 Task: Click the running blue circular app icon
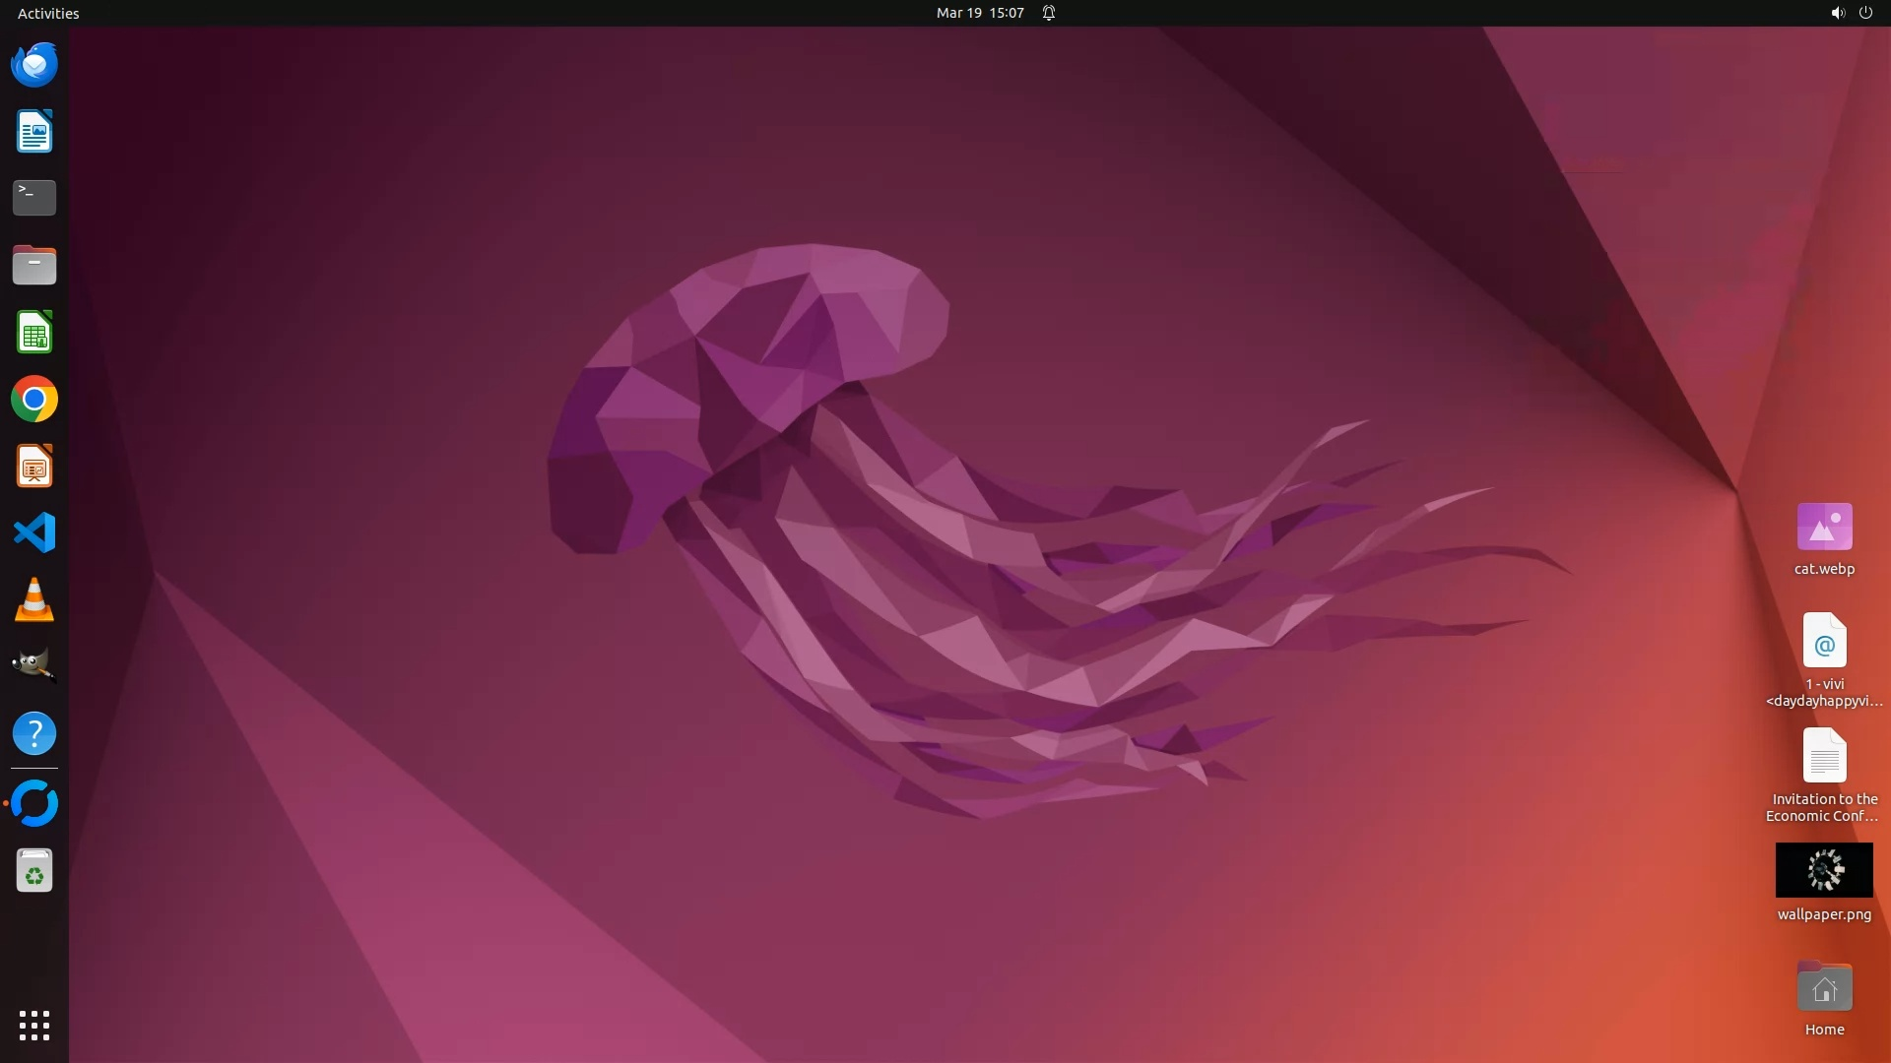pyautogui.click(x=34, y=803)
